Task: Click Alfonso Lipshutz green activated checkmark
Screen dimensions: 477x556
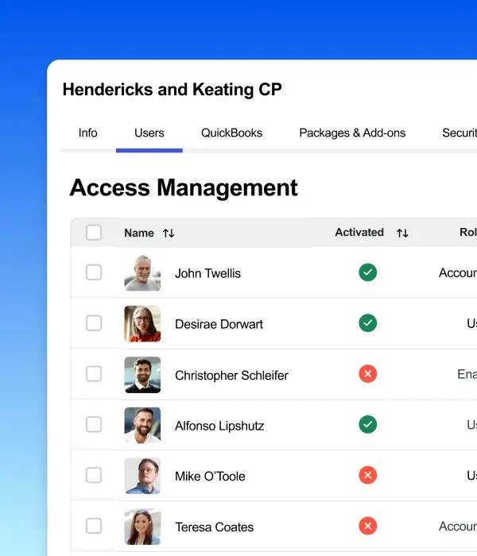Action: click(367, 424)
